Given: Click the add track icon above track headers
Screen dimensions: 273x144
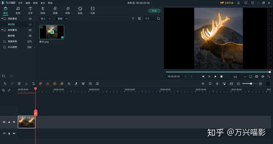Looking at the screenshot, I should click(3, 90).
